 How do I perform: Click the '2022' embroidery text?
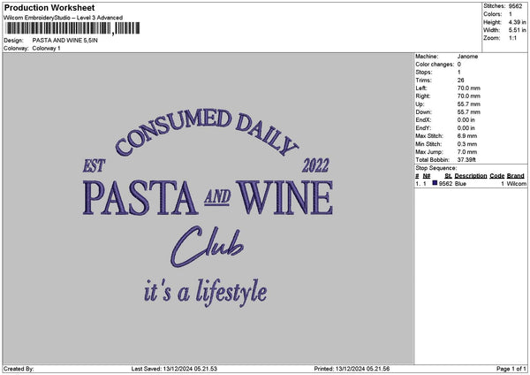315,165
